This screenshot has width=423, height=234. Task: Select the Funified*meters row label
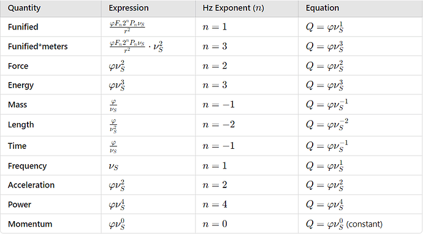pyautogui.click(x=38, y=47)
